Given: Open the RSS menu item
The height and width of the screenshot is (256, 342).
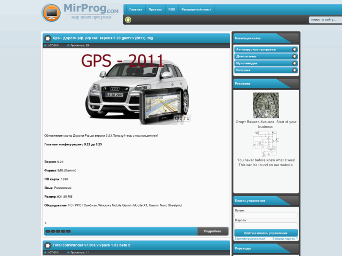Looking at the screenshot, I should (x=172, y=9).
